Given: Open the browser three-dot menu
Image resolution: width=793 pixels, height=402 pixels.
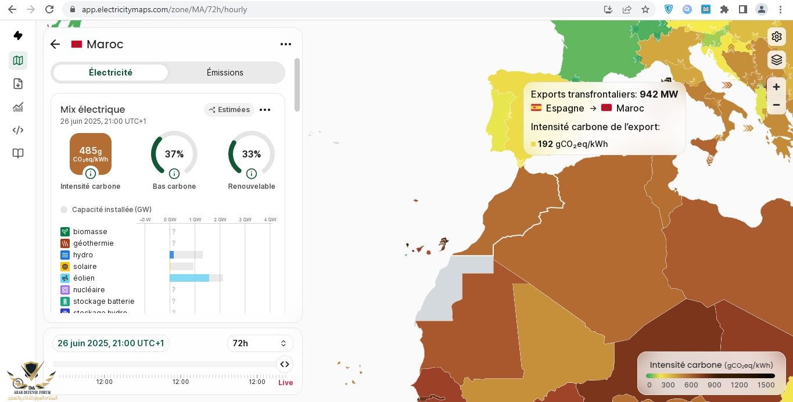Looking at the screenshot, I should (780, 9).
